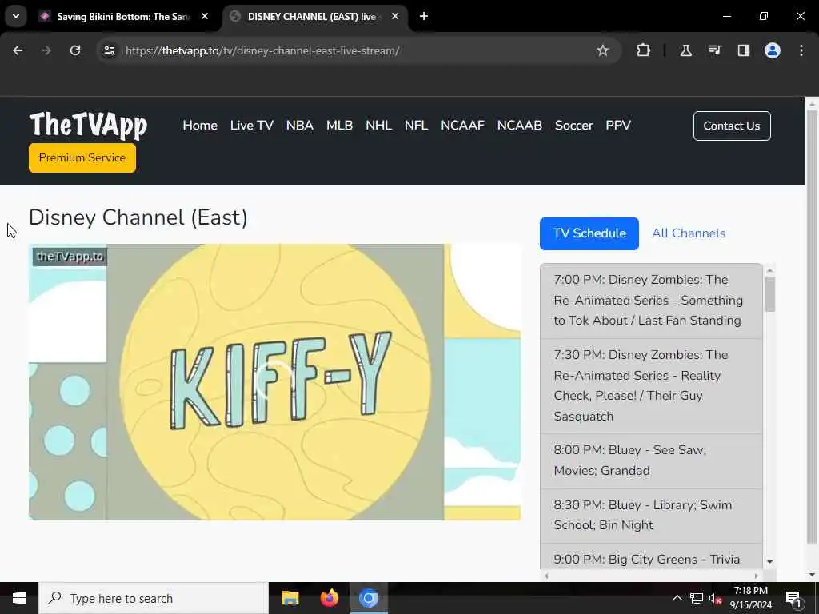Viewport: 819px width, 614px height.
Task: Open the notification center icon
Action: coord(793,598)
